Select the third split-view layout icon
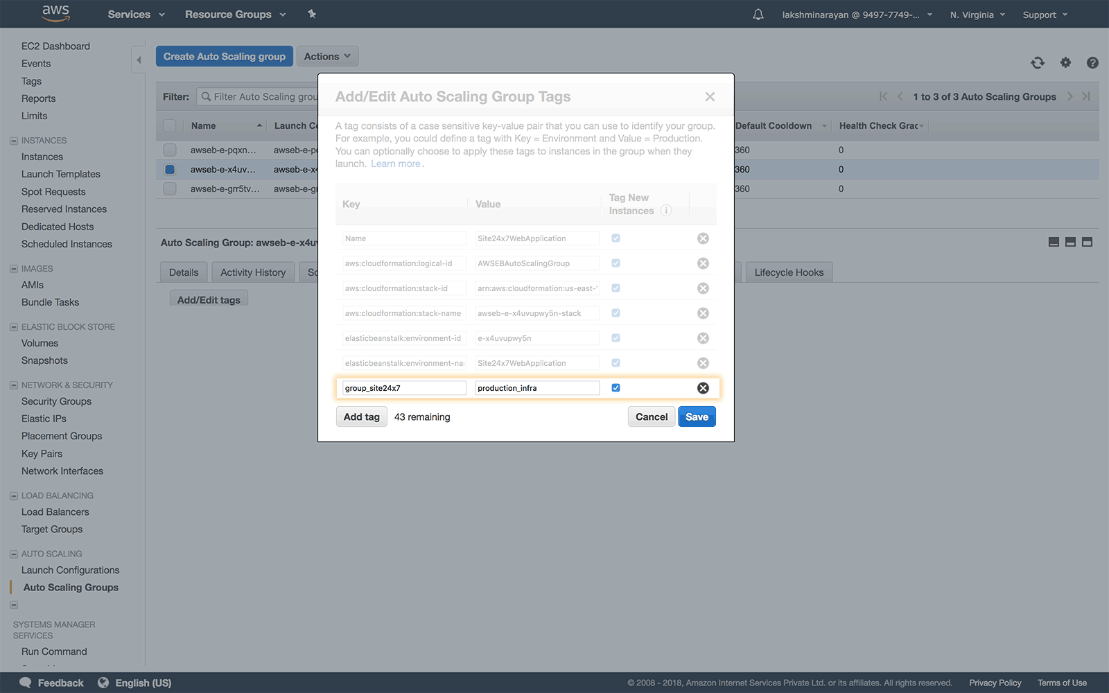The height and width of the screenshot is (693, 1109). [1087, 243]
